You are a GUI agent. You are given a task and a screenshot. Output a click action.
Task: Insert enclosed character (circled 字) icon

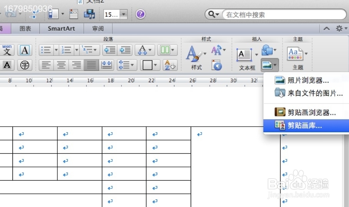(x=25, y=65)
